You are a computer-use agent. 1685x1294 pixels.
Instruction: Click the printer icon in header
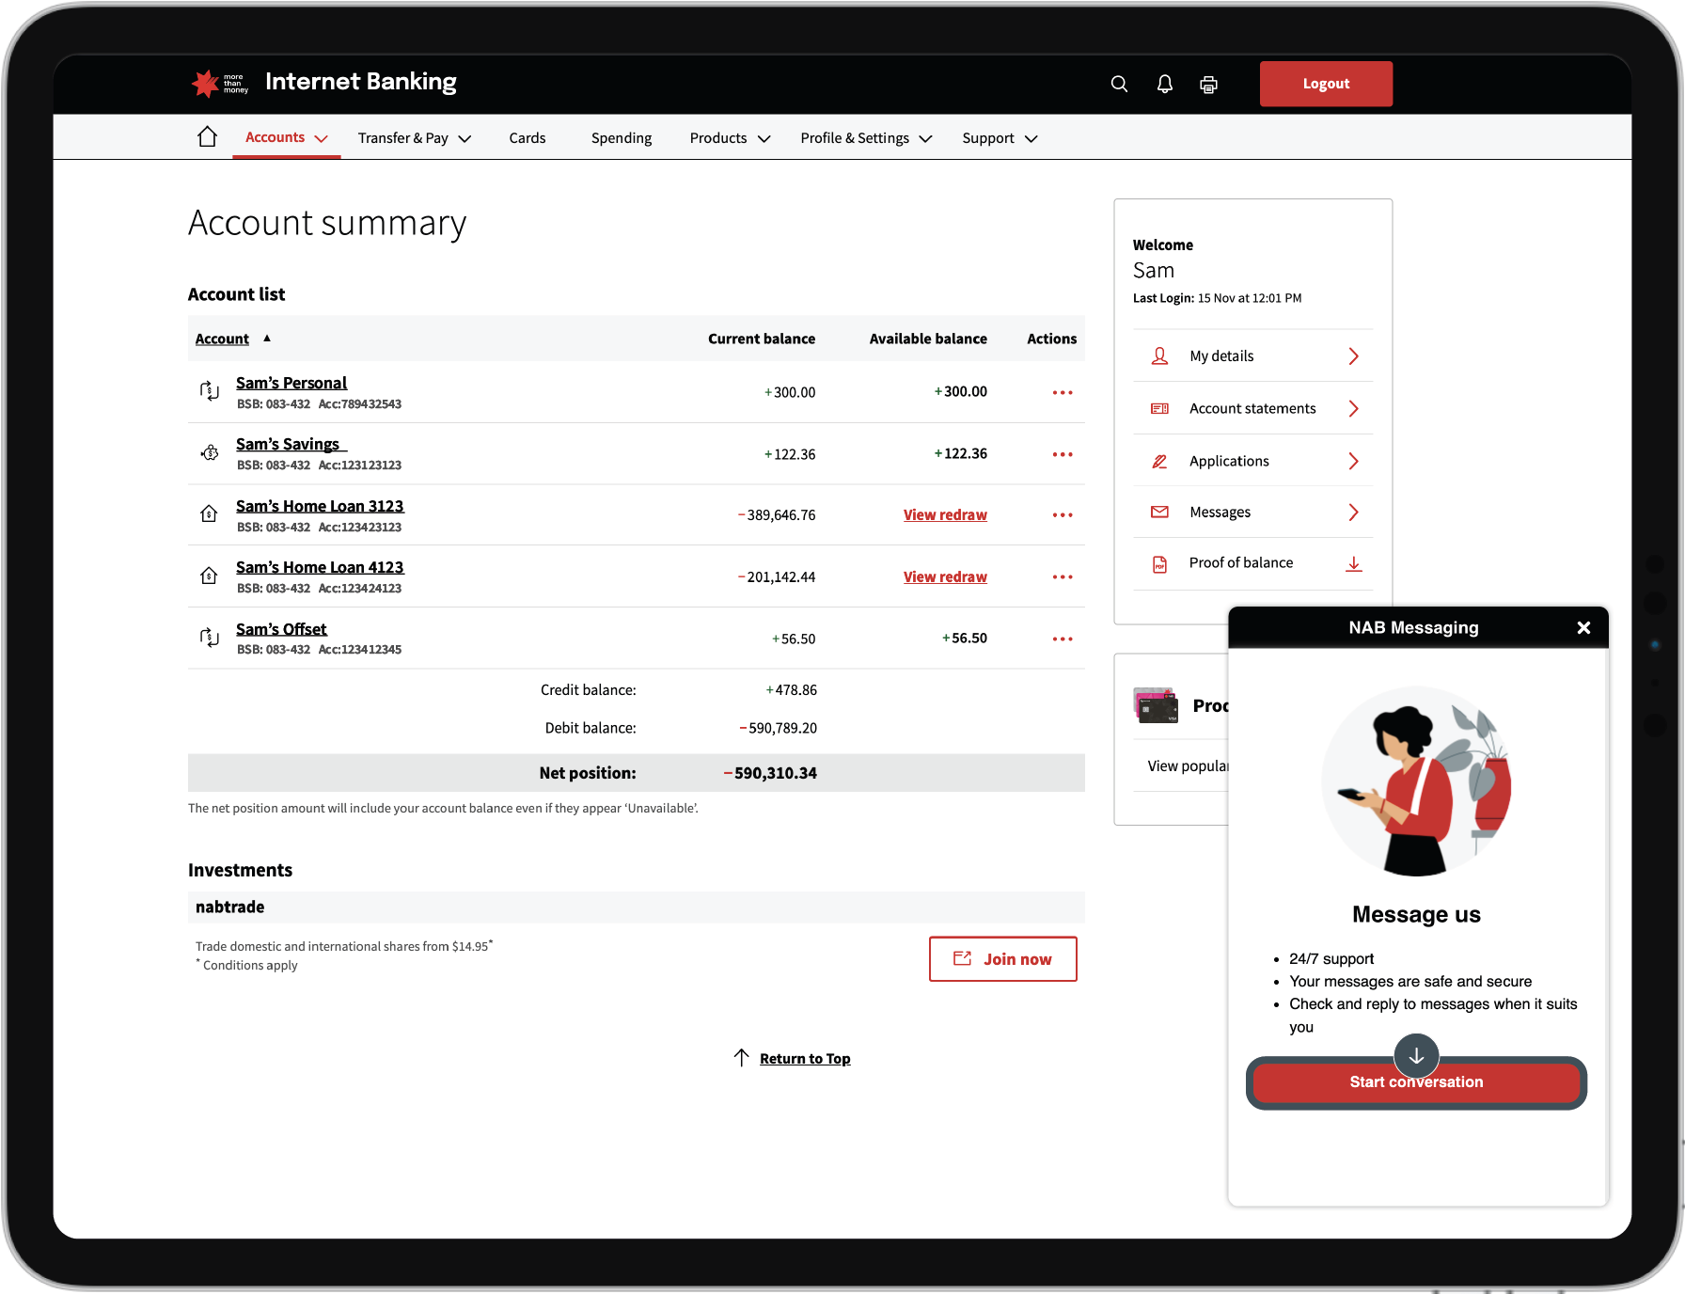(1208, 85)
